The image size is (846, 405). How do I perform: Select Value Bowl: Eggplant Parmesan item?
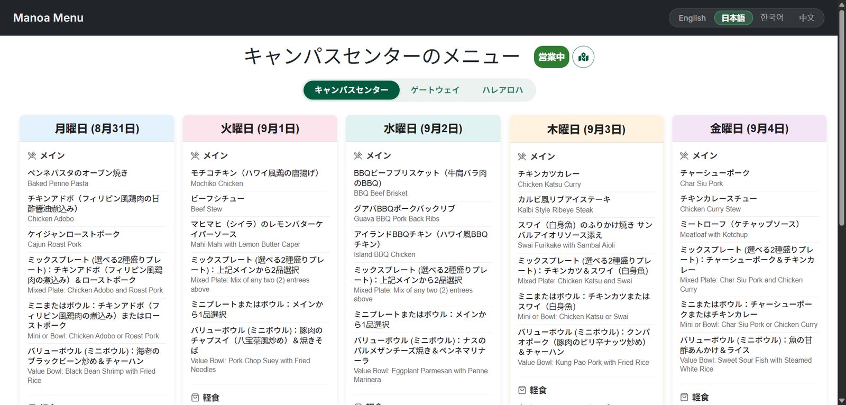click(423, 360)
